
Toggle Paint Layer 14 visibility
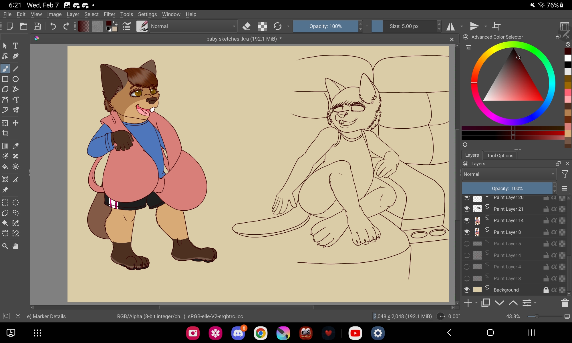(x=467, y=221)
